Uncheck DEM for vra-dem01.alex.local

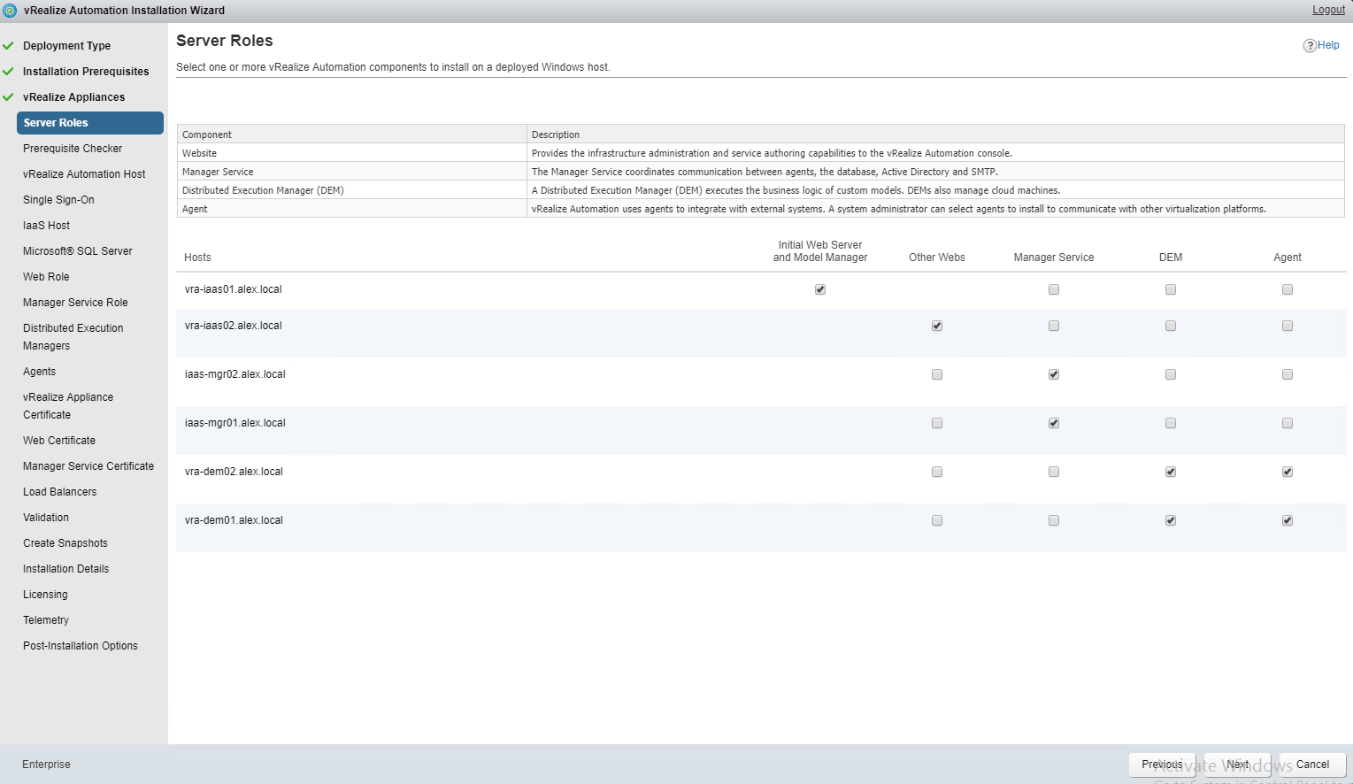[x=1171, y=520]
